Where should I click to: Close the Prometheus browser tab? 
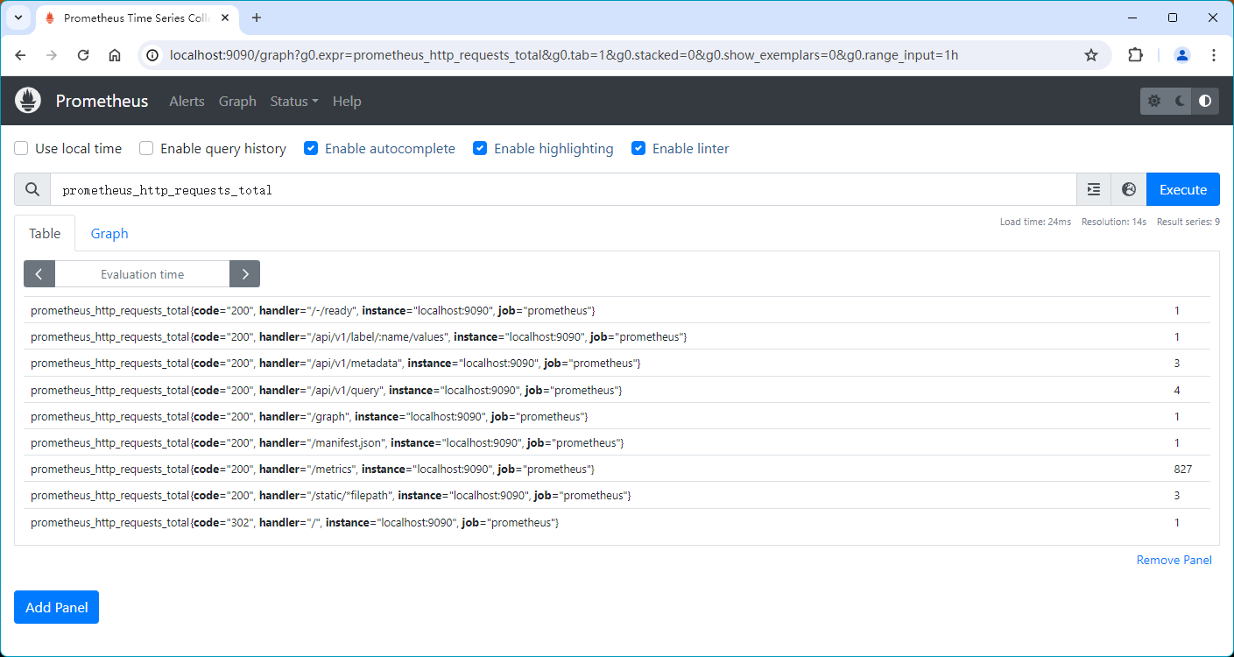tap(226, 18)
